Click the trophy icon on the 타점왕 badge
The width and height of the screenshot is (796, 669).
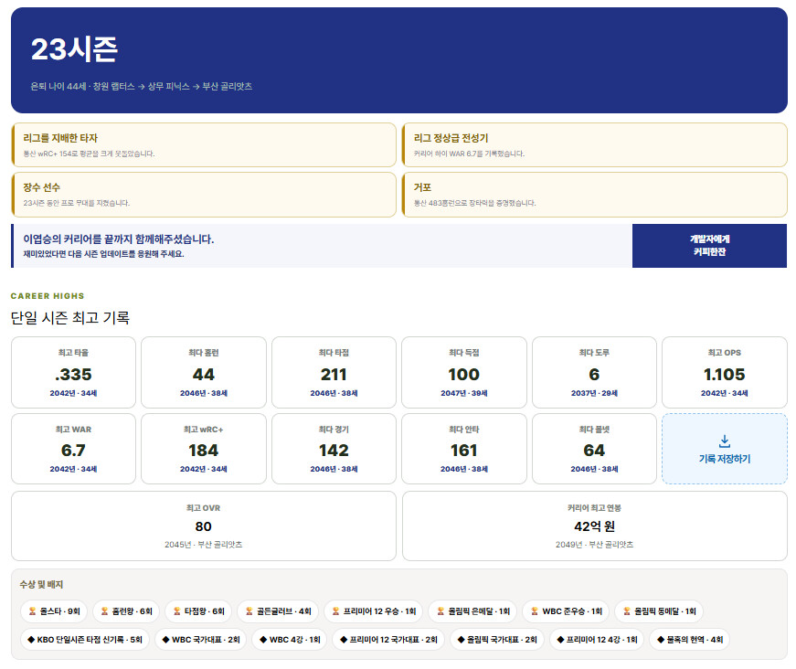tap(176, 611)
